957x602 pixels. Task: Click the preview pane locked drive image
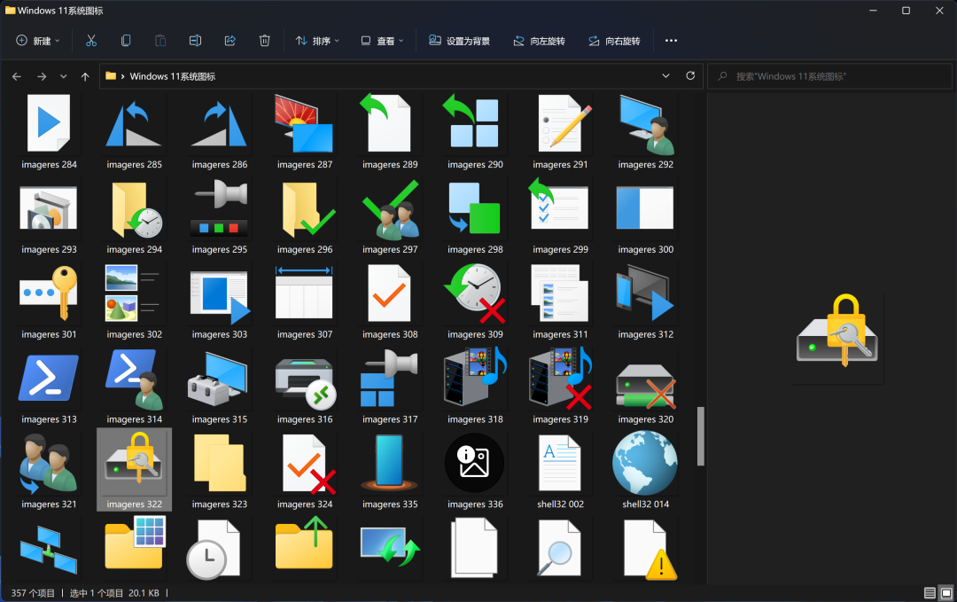click(837, 332)
